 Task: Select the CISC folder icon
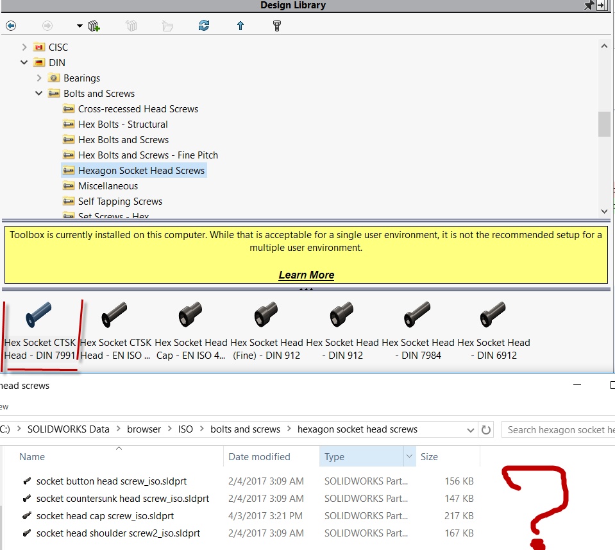click(39, 47)
